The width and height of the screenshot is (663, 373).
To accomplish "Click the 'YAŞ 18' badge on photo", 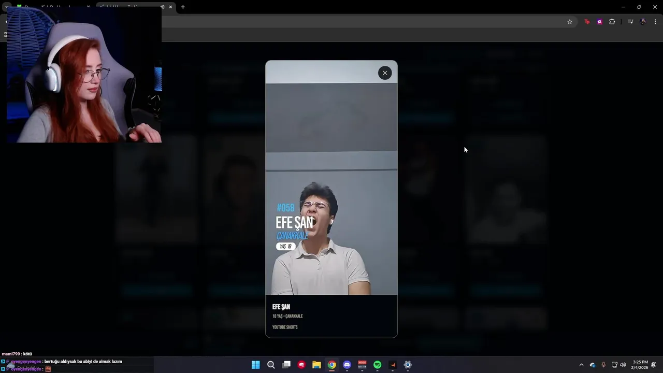I will 286,247.
